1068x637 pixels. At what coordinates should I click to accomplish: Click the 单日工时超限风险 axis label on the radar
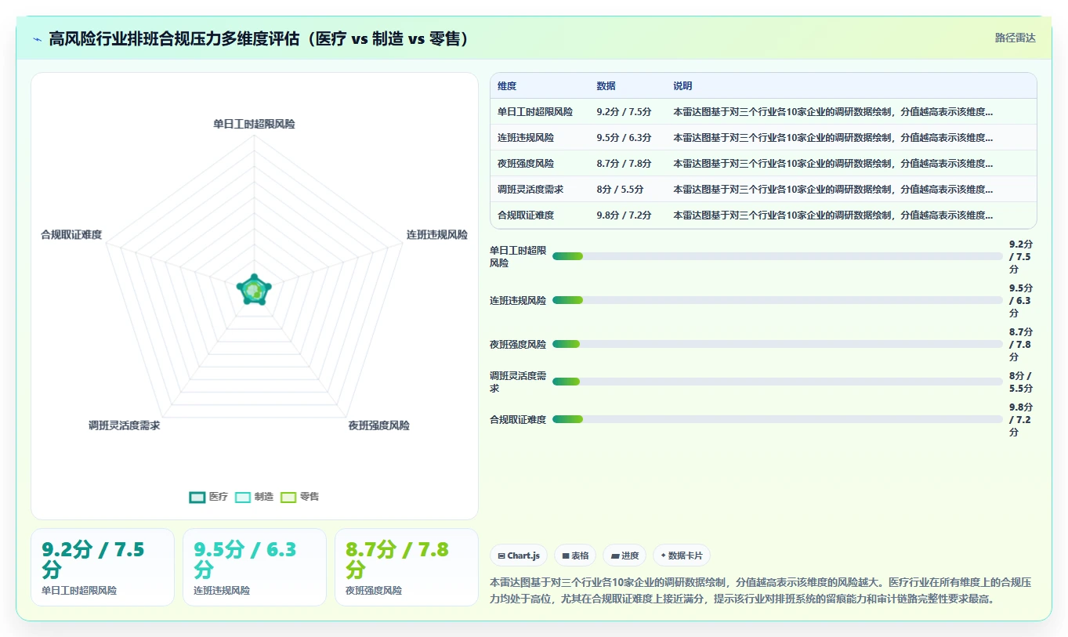tap(254, 124)
